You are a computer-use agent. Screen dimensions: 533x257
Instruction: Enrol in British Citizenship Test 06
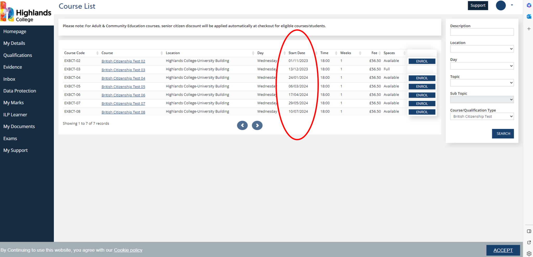click(x=422, y=95)
